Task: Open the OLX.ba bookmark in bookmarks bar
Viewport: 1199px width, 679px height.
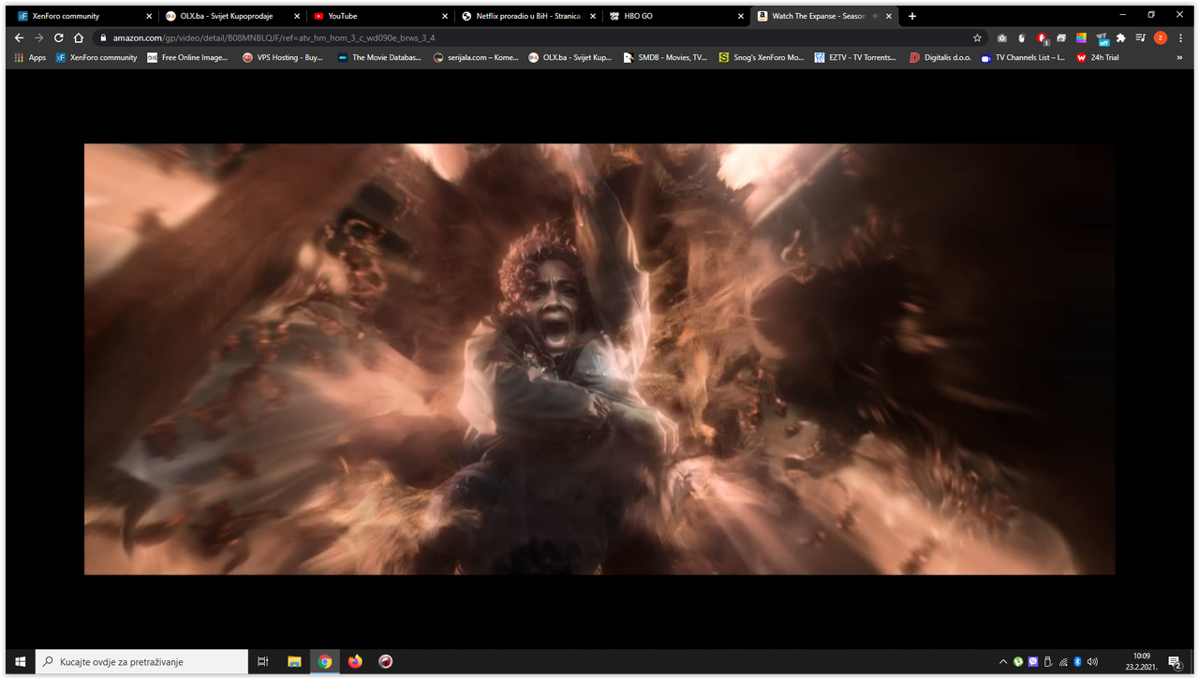Action: [570, 57]
